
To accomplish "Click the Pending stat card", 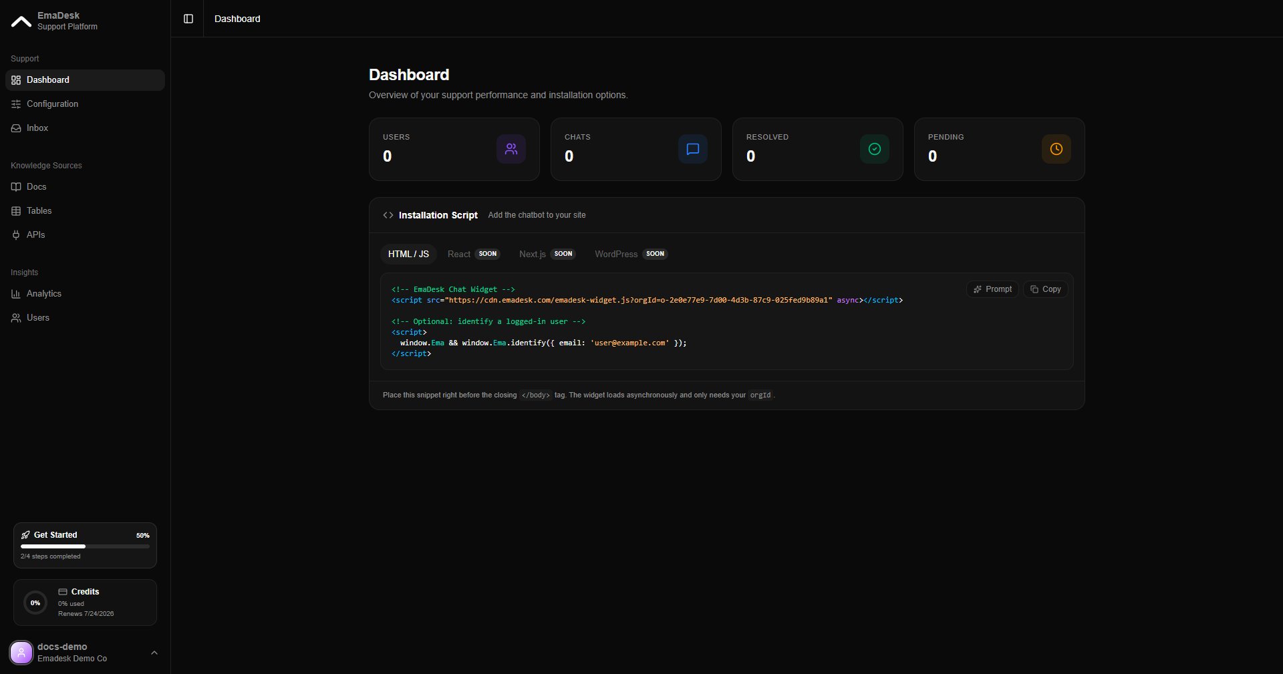I will pos(1000,149).
